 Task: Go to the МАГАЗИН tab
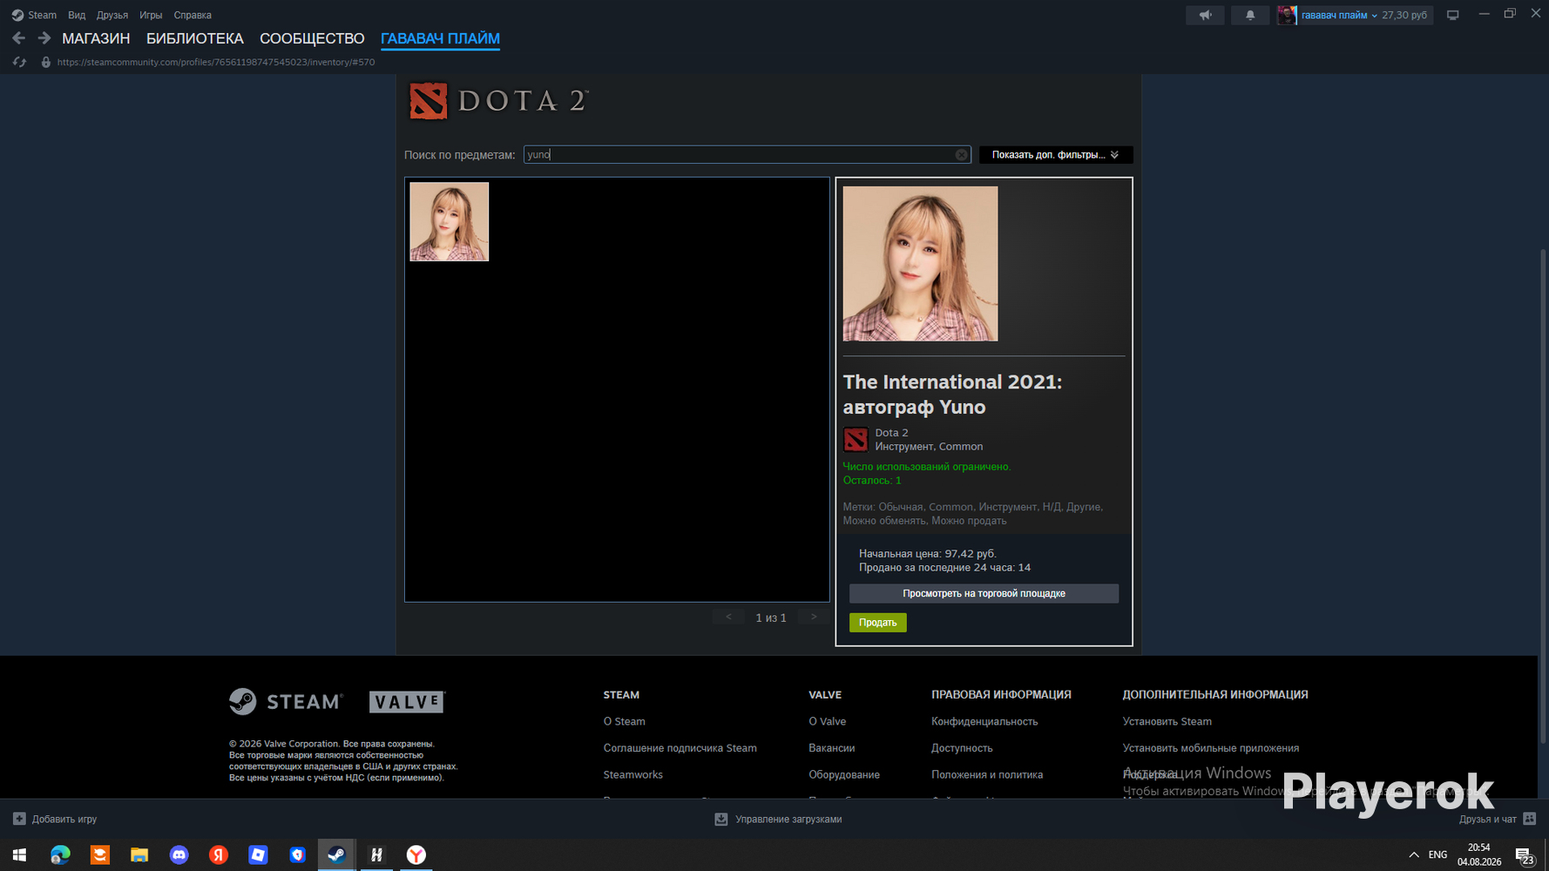pyautogui.click(x=96, y=38)
